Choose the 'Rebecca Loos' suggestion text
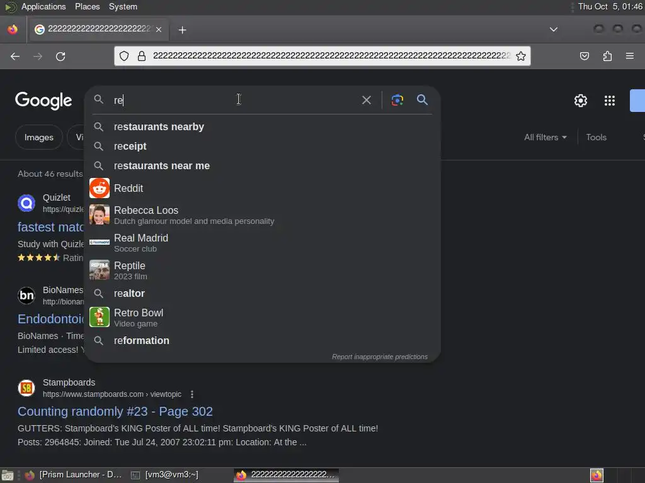This screenshot has width=645, height=483. (146, 210)
